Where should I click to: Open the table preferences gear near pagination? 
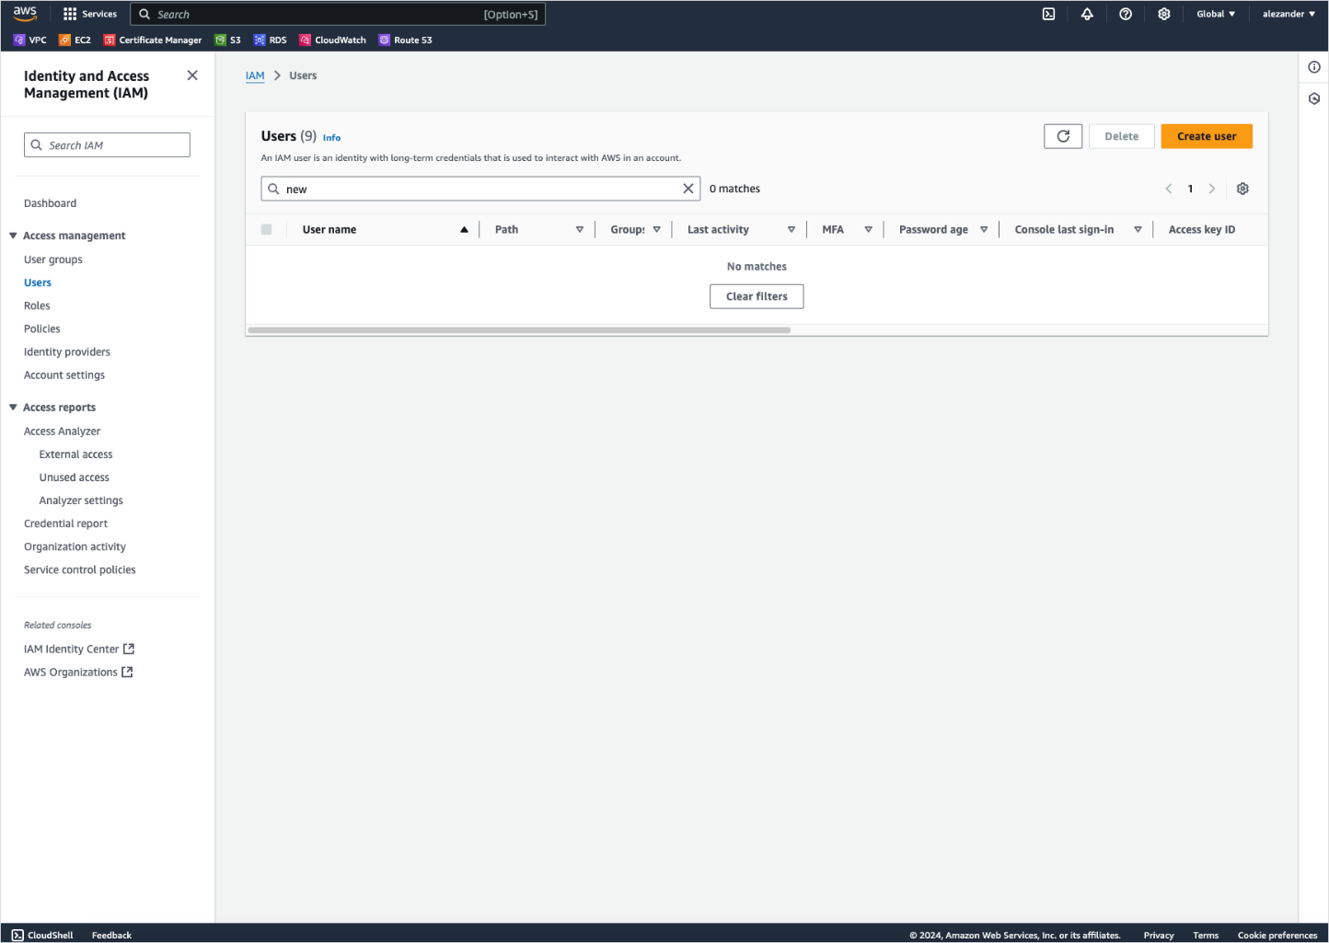(1242, 188)
